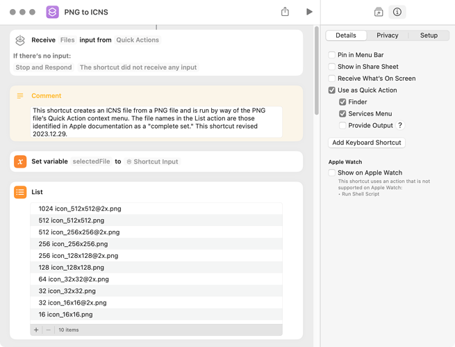Click Add Keyboard Shortcut button

(x=367, y=143)
